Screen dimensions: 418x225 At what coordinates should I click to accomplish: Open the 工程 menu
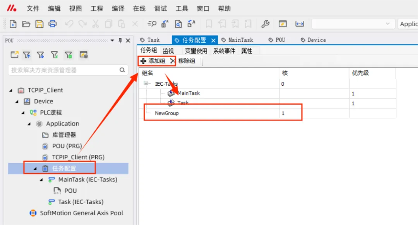coord(97,8)
